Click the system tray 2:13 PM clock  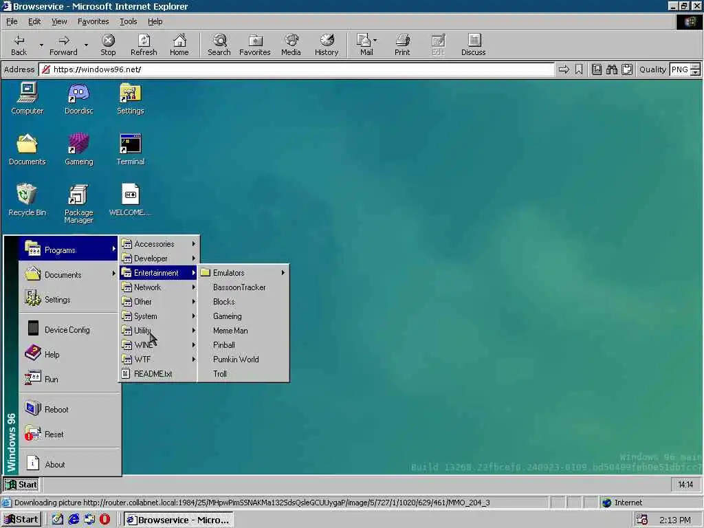click(675, 520)
